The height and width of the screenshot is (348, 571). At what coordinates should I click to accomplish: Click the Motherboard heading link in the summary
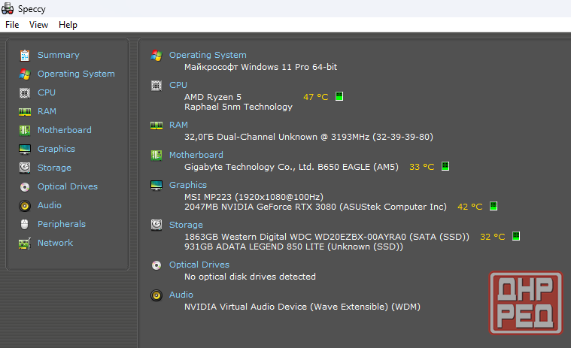196,155
